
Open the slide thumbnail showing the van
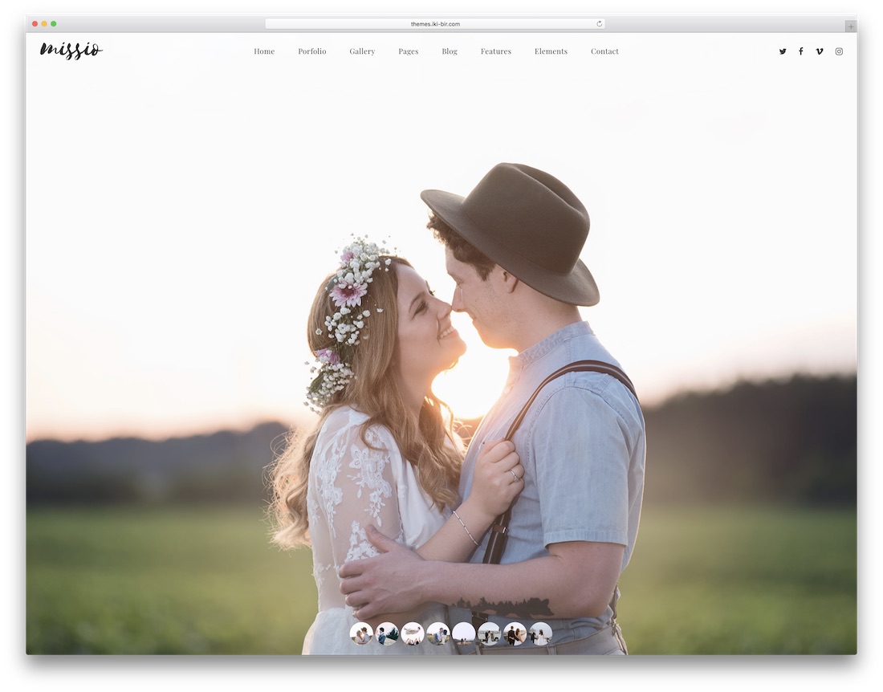(x=490, y=633)
